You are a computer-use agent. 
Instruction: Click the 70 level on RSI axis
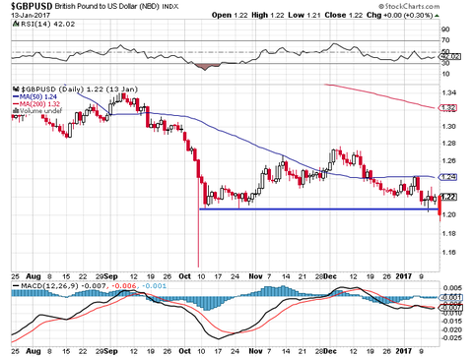tap(445, 40)
